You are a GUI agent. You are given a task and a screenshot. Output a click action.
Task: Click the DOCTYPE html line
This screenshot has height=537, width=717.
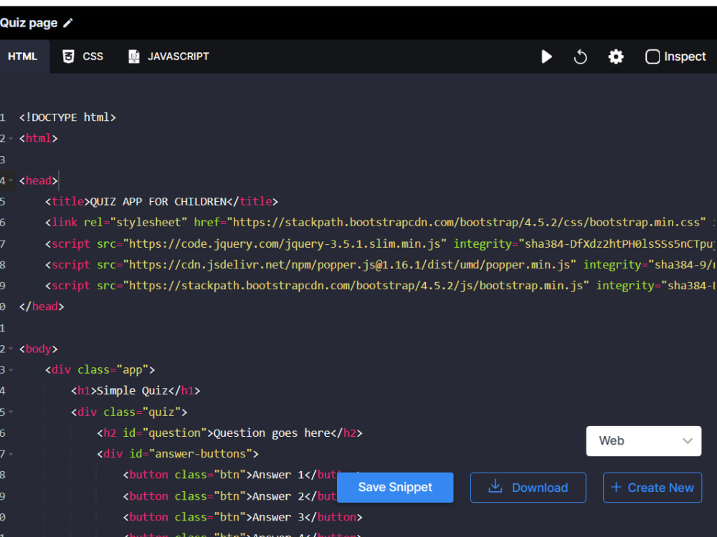coord(67,117)
